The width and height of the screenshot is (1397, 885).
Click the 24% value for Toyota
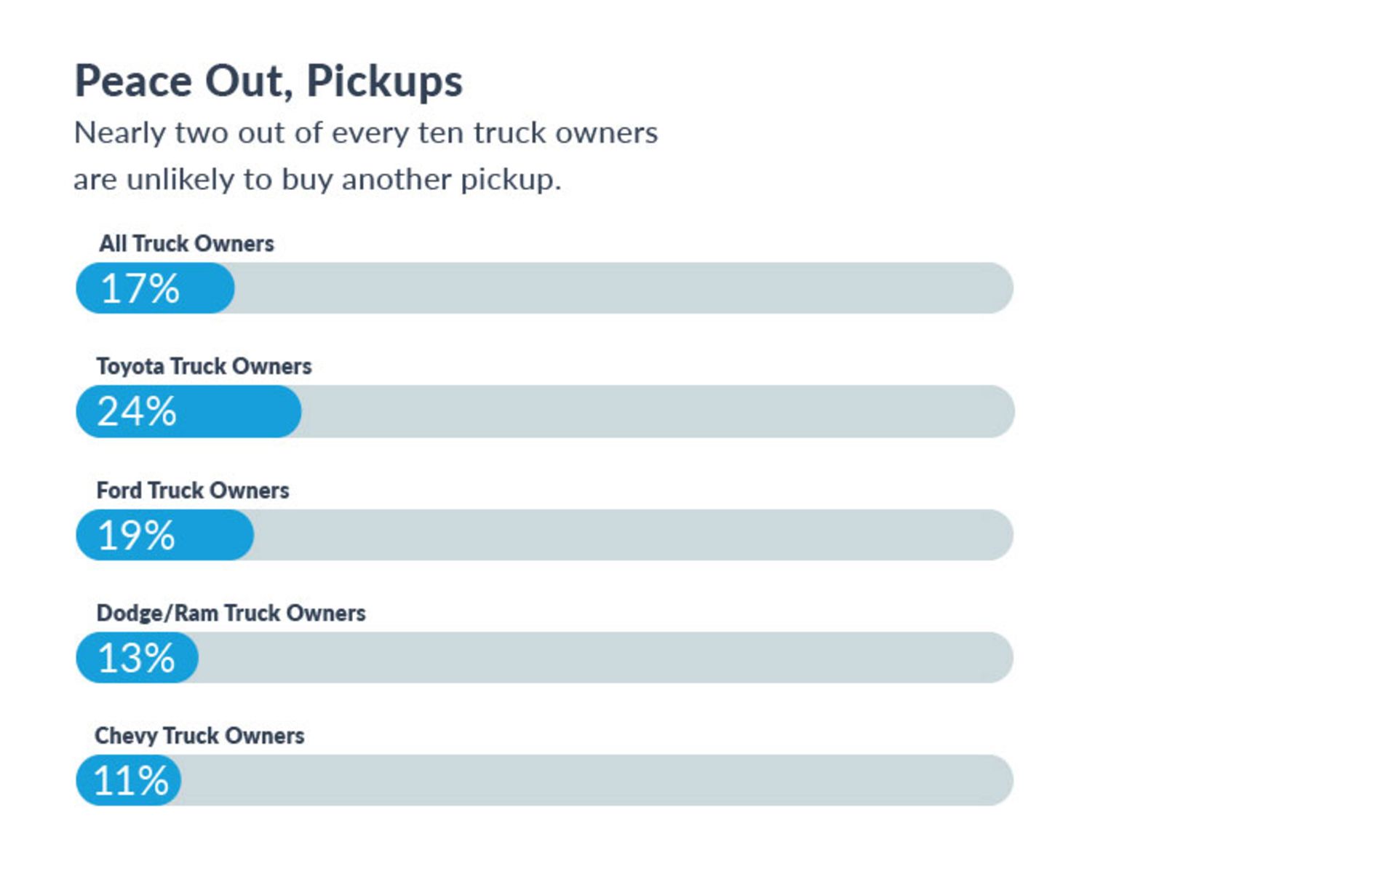pos(137,411)
